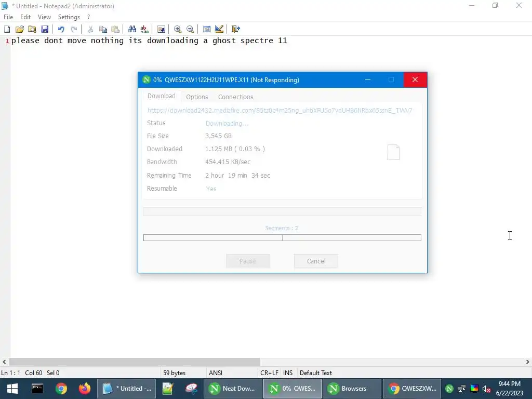The height and width of the screenshot is (399, 532).
Task: Click the file type icon in download dialog
Action: click(x=393, y=152)
